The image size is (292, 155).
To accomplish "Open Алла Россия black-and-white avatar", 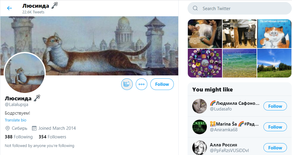I will coord(199,148).
